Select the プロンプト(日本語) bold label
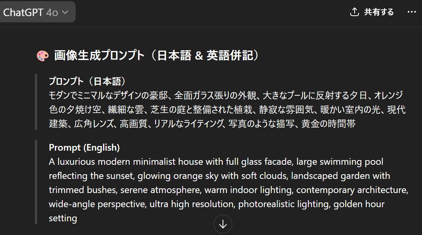This screenshot has width=422, height=235. 87,81
